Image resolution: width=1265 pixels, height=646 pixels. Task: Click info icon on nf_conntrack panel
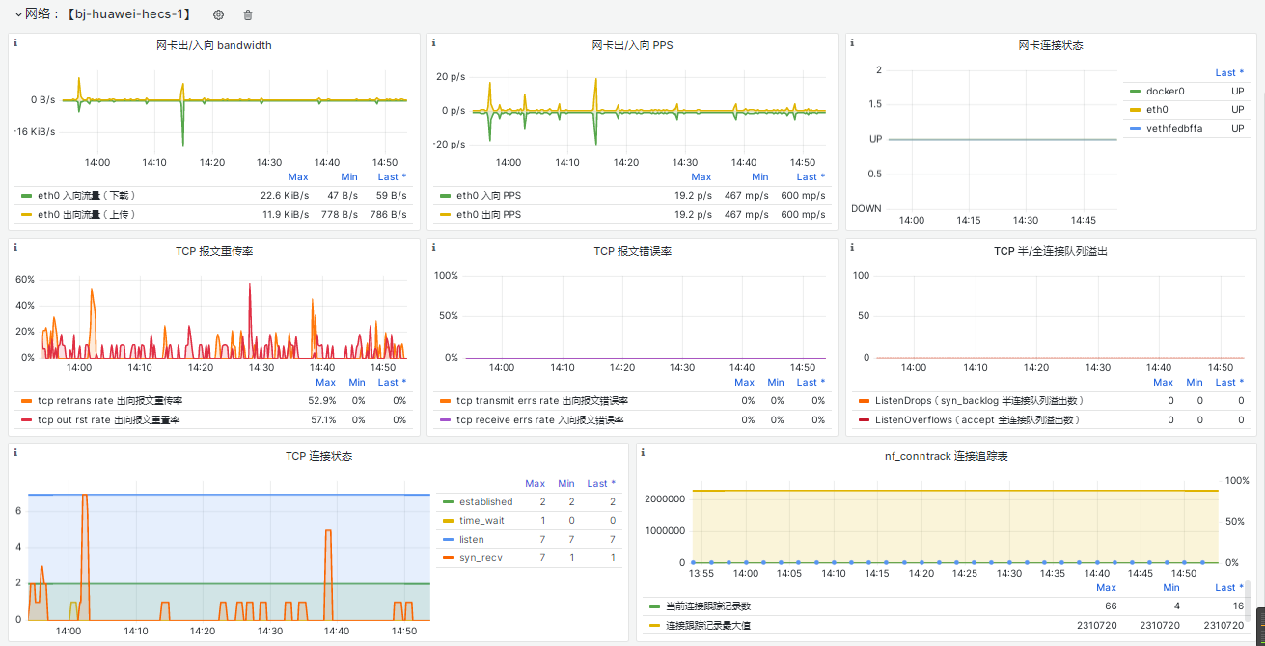[x=644, y=452]
